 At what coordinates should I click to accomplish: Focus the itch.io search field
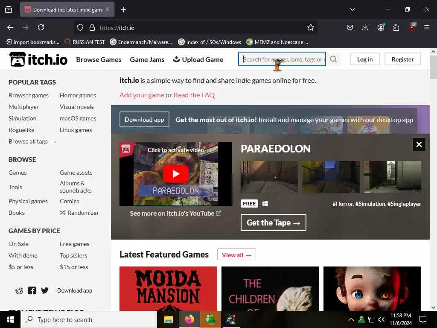click(282, 59)
